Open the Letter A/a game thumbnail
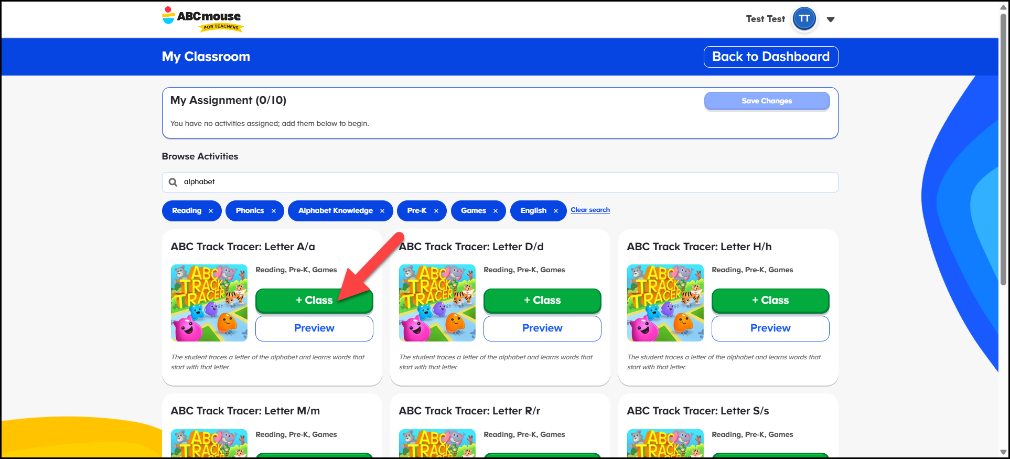 (x=209, y=303)
